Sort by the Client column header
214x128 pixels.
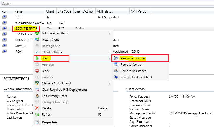point(51,11)
